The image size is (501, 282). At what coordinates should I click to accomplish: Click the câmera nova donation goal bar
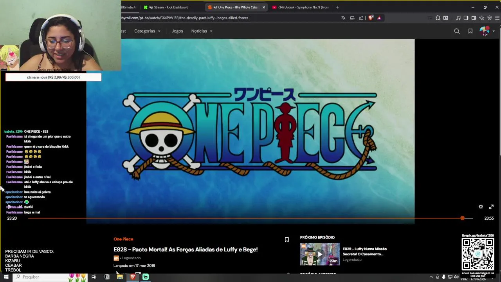53,77
